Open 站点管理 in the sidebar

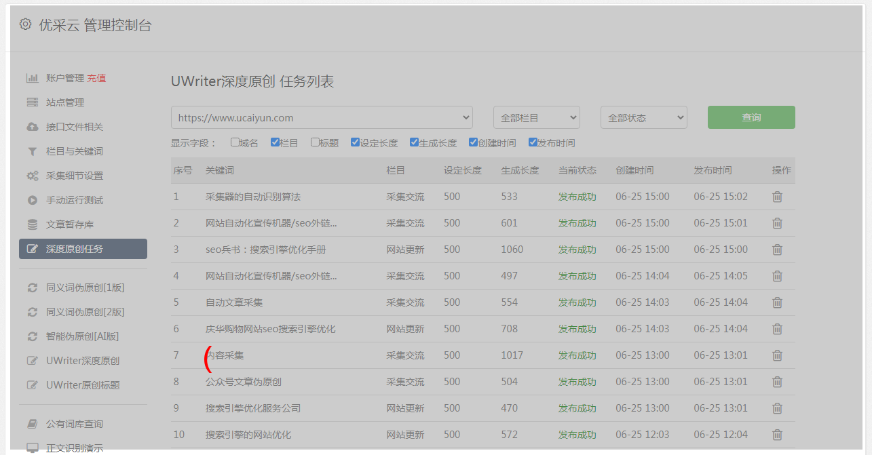[x=65, y=102]
